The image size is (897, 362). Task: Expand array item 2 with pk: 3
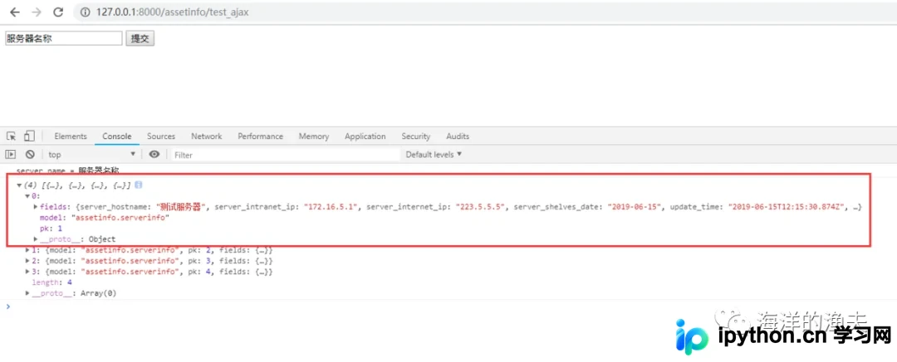(27, 261)
